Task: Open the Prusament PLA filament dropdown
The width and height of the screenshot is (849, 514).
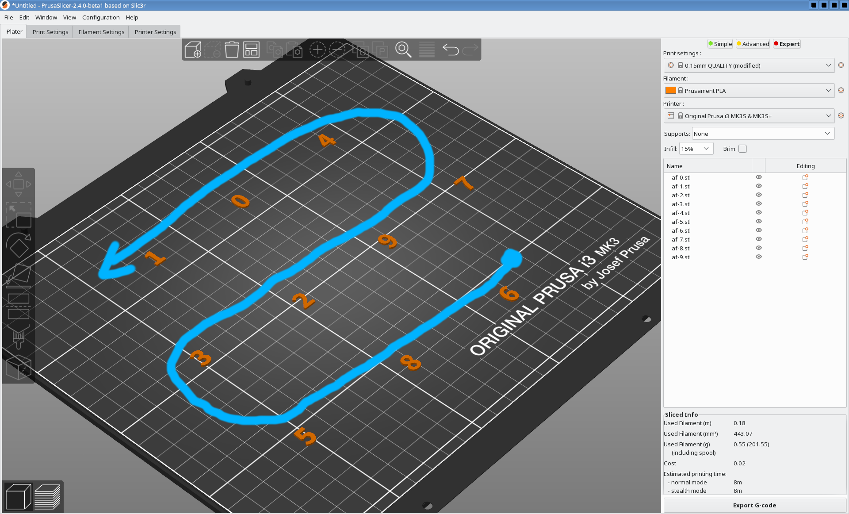Action: [749, 91]
